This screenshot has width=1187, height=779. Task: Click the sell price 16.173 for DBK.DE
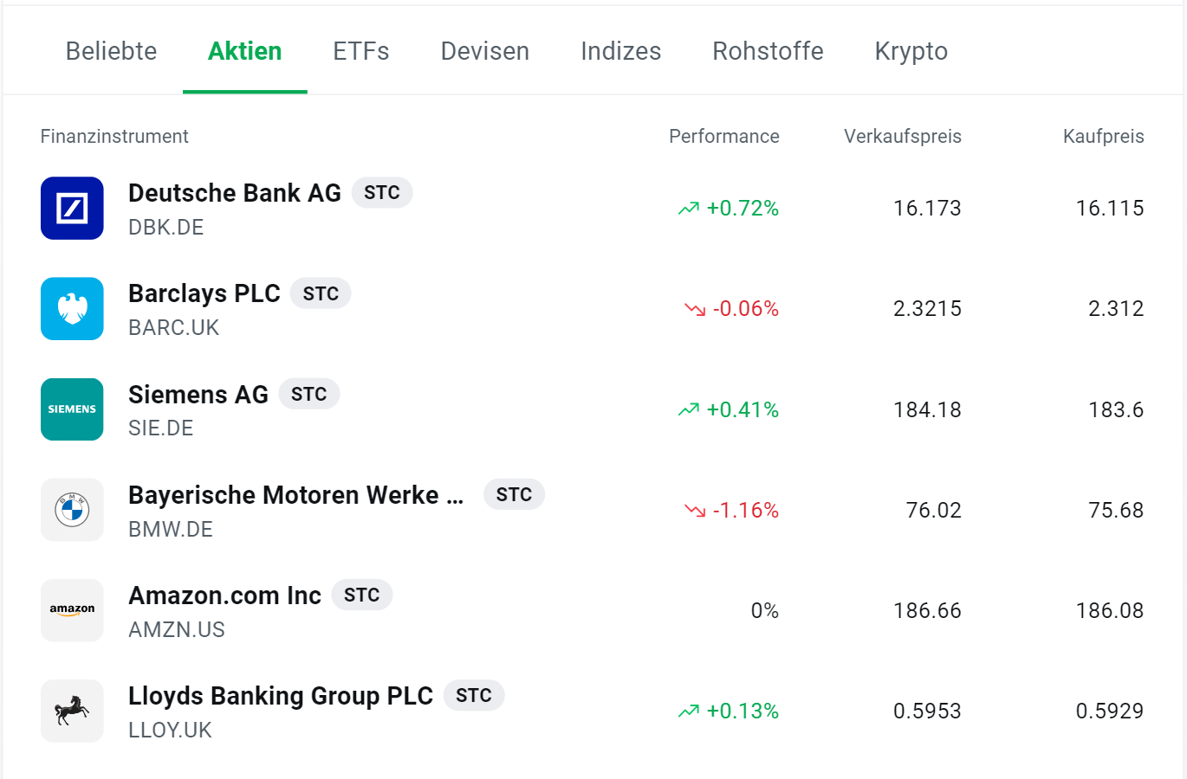927,208
